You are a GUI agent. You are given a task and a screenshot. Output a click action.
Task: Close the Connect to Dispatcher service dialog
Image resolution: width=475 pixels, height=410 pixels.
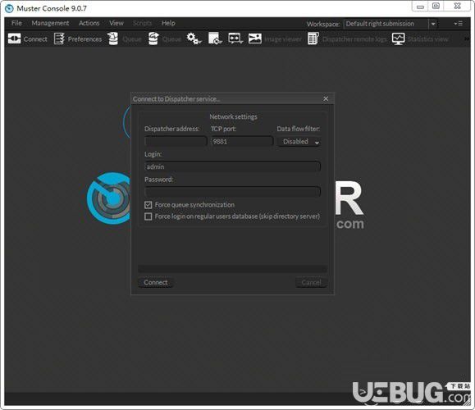click(x=326, y=98)
